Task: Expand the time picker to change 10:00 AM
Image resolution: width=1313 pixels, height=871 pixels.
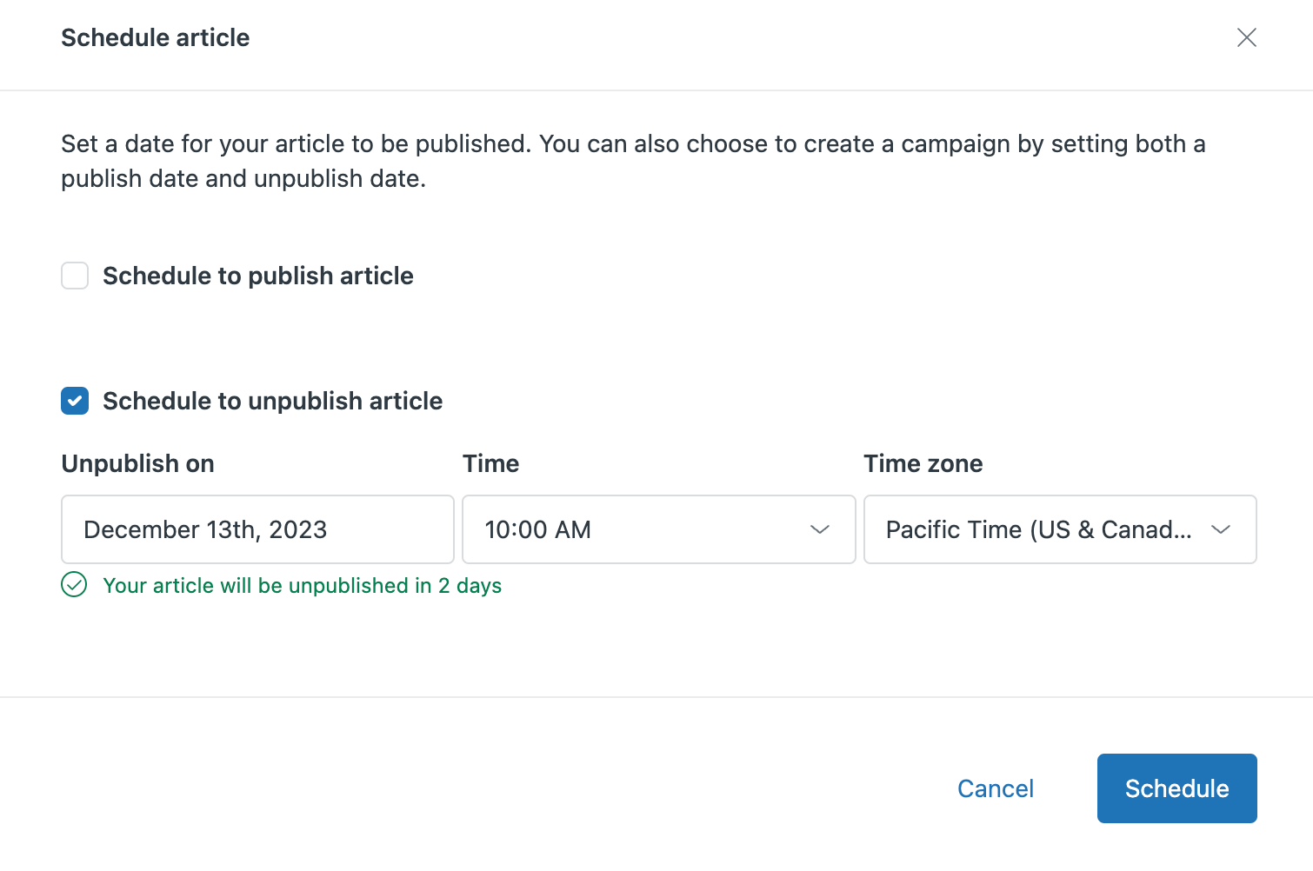Action: tap(658, 529)
